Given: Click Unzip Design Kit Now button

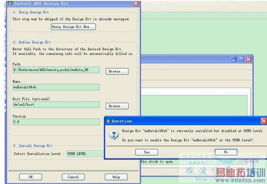Looking at the screenshot, I should tap(73, 27).
